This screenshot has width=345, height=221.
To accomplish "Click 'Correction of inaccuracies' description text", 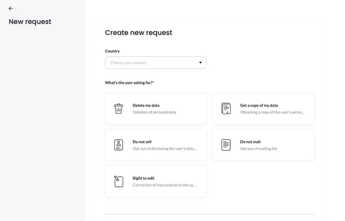I will [x=164, y=185].
